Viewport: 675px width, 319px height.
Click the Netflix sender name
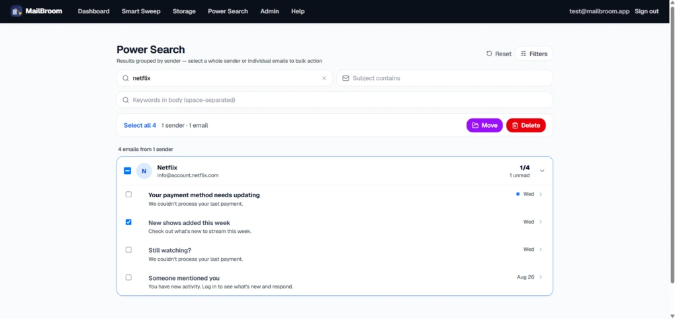tap(167, 167)
